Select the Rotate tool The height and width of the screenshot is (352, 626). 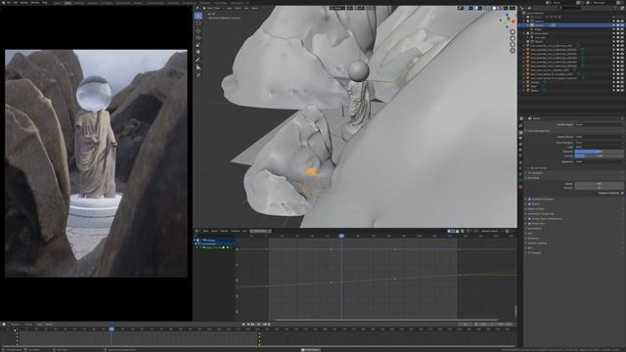pos(199,37)
